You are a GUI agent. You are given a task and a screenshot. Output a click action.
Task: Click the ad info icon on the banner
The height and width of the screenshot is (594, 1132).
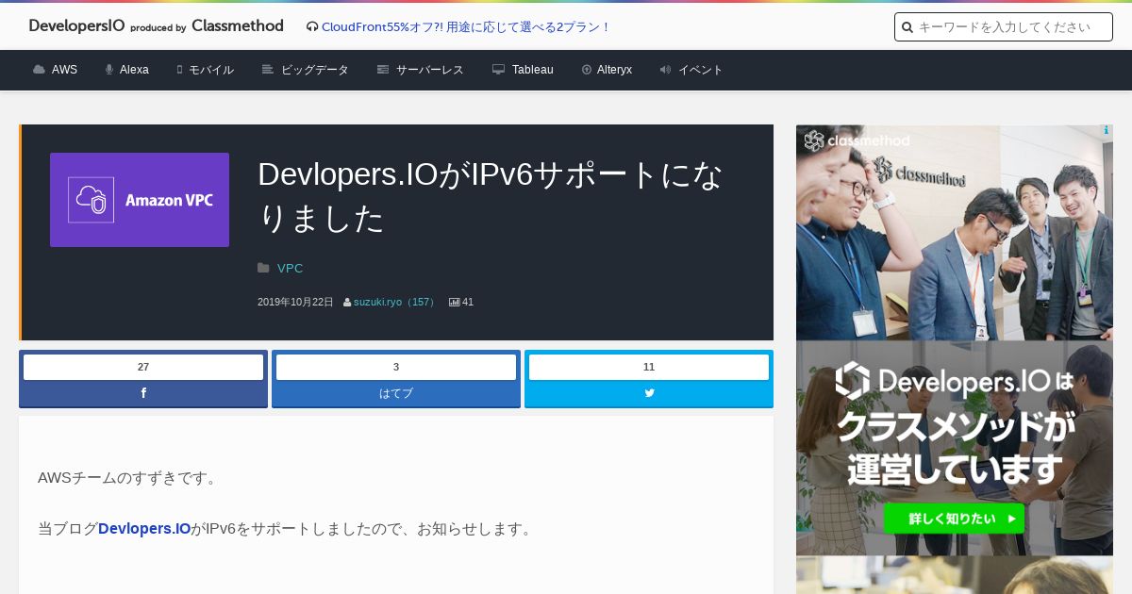click(x=1107, y=131)
